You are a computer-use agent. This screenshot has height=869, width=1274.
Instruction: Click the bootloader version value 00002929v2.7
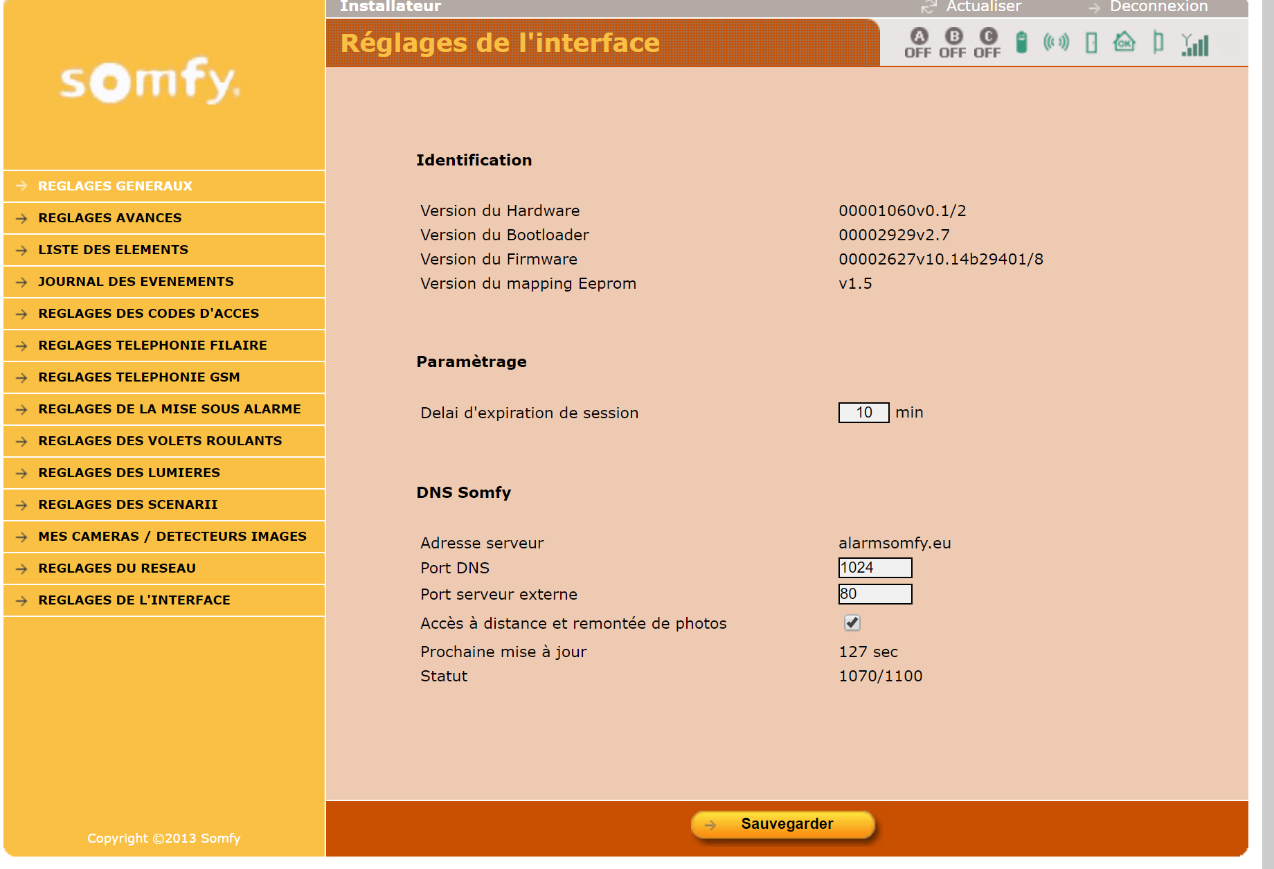(x=894, y=235)
